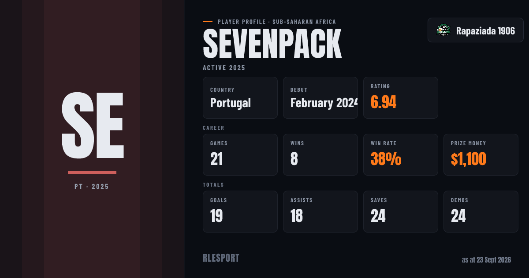Click the Goals 19 stat card
The height and width of the screenshot is (278, 529).
pyautogui.click(x=240, y=211)
